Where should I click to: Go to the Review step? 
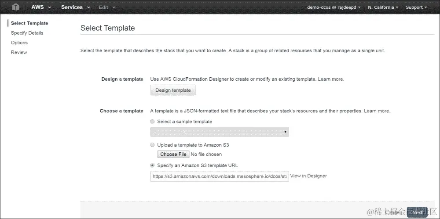click(19, 52)
